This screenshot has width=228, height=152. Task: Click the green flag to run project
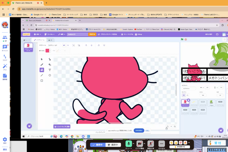(182, 40)
